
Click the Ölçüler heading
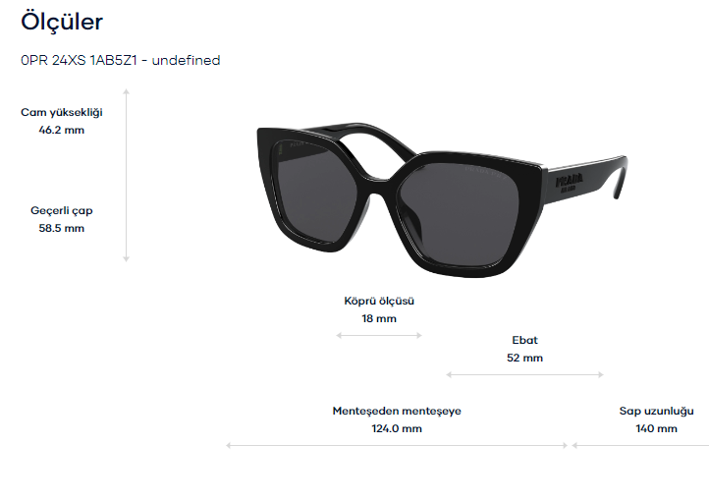pos(62,22)
